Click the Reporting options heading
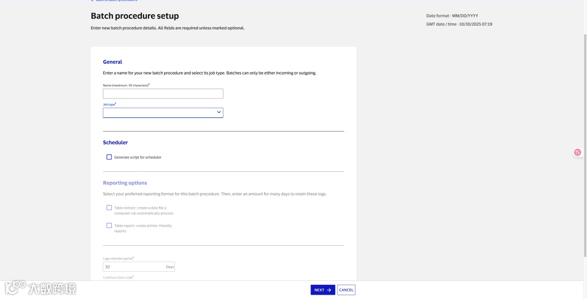The width and height of the screenshot is (587, 299). pos(125,183)
